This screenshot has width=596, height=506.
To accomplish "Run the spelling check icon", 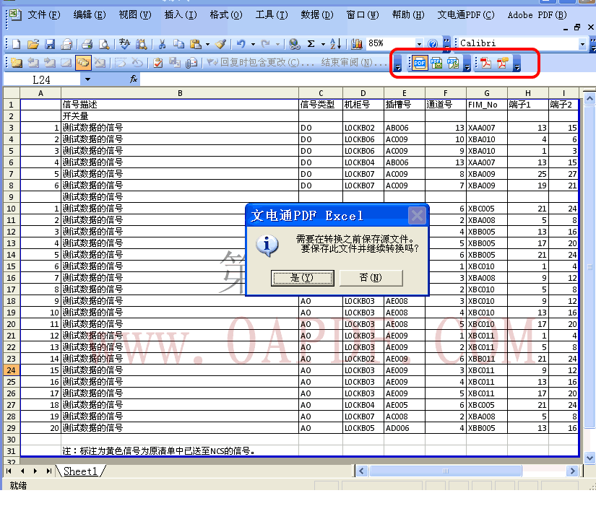I will click(x=124, y=44).
